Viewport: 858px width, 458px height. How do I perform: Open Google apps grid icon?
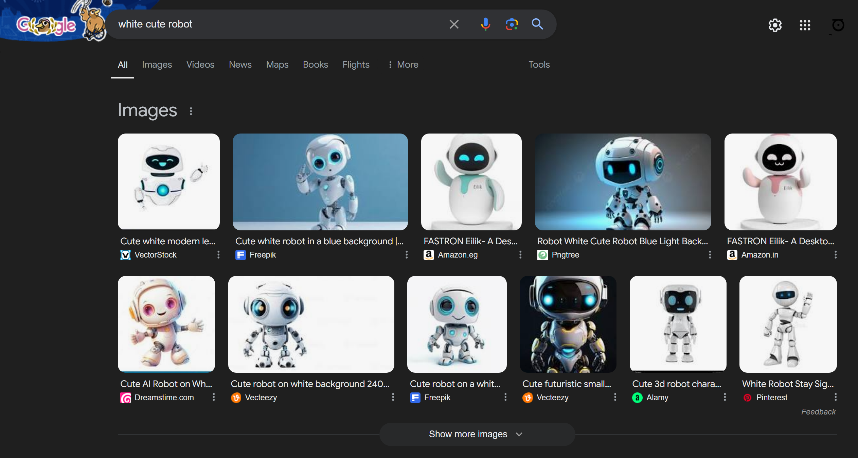(805, 25)
